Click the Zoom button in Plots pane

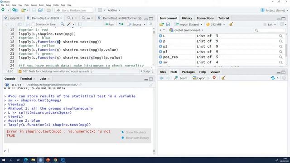pyautogui.click(x=181, y=78)
